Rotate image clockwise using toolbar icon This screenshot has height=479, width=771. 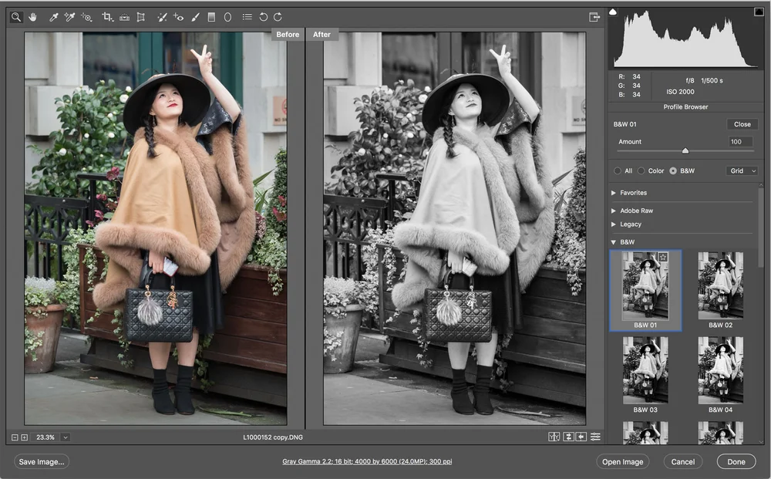pos(278,16)
